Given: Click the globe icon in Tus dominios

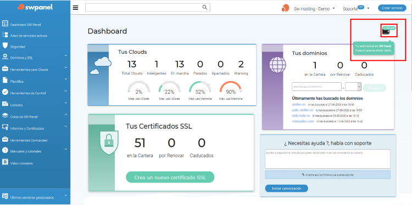Looking at the screenshot, I should (x=277, y=65).
